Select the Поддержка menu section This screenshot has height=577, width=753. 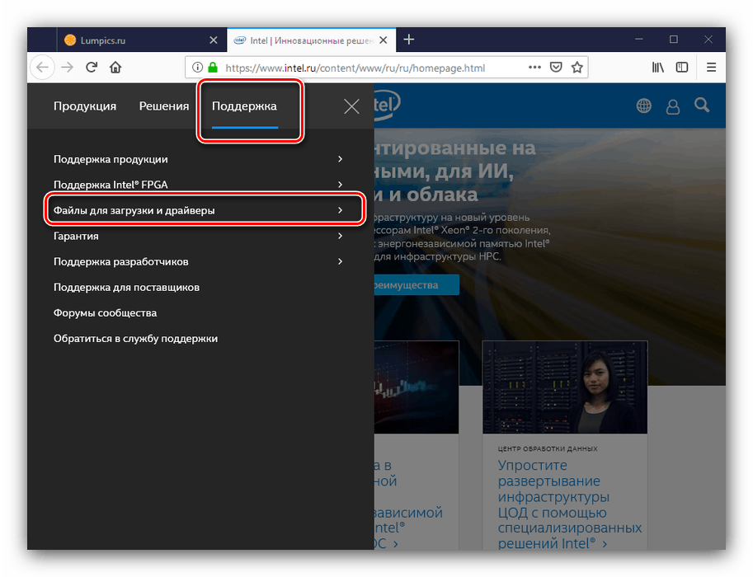[x=244, y=106]
